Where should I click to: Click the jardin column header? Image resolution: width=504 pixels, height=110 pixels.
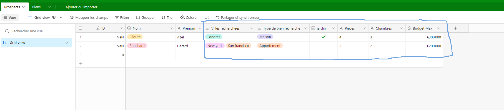click(x=324, y=28)
